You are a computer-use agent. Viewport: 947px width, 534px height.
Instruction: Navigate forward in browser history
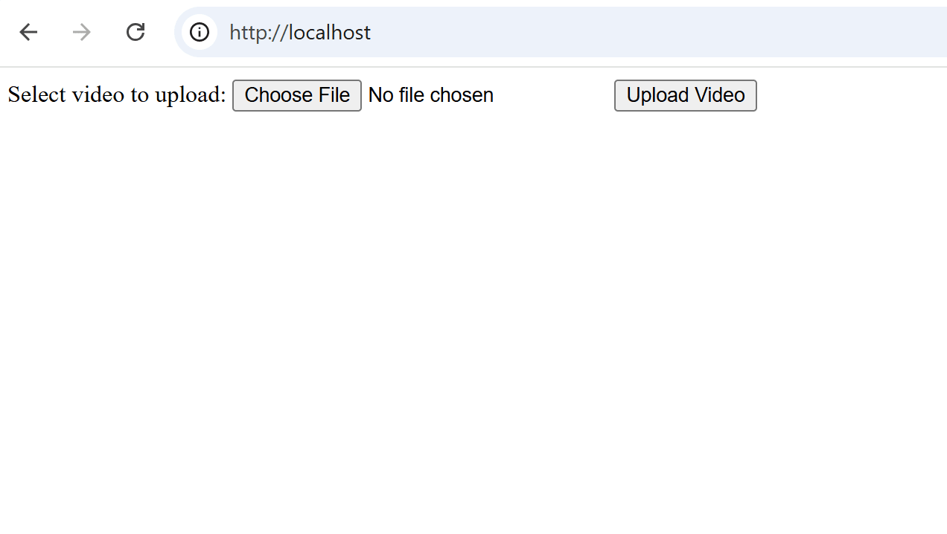[x=82, y=32]
